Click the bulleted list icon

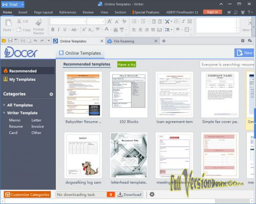tap(134, 21)
